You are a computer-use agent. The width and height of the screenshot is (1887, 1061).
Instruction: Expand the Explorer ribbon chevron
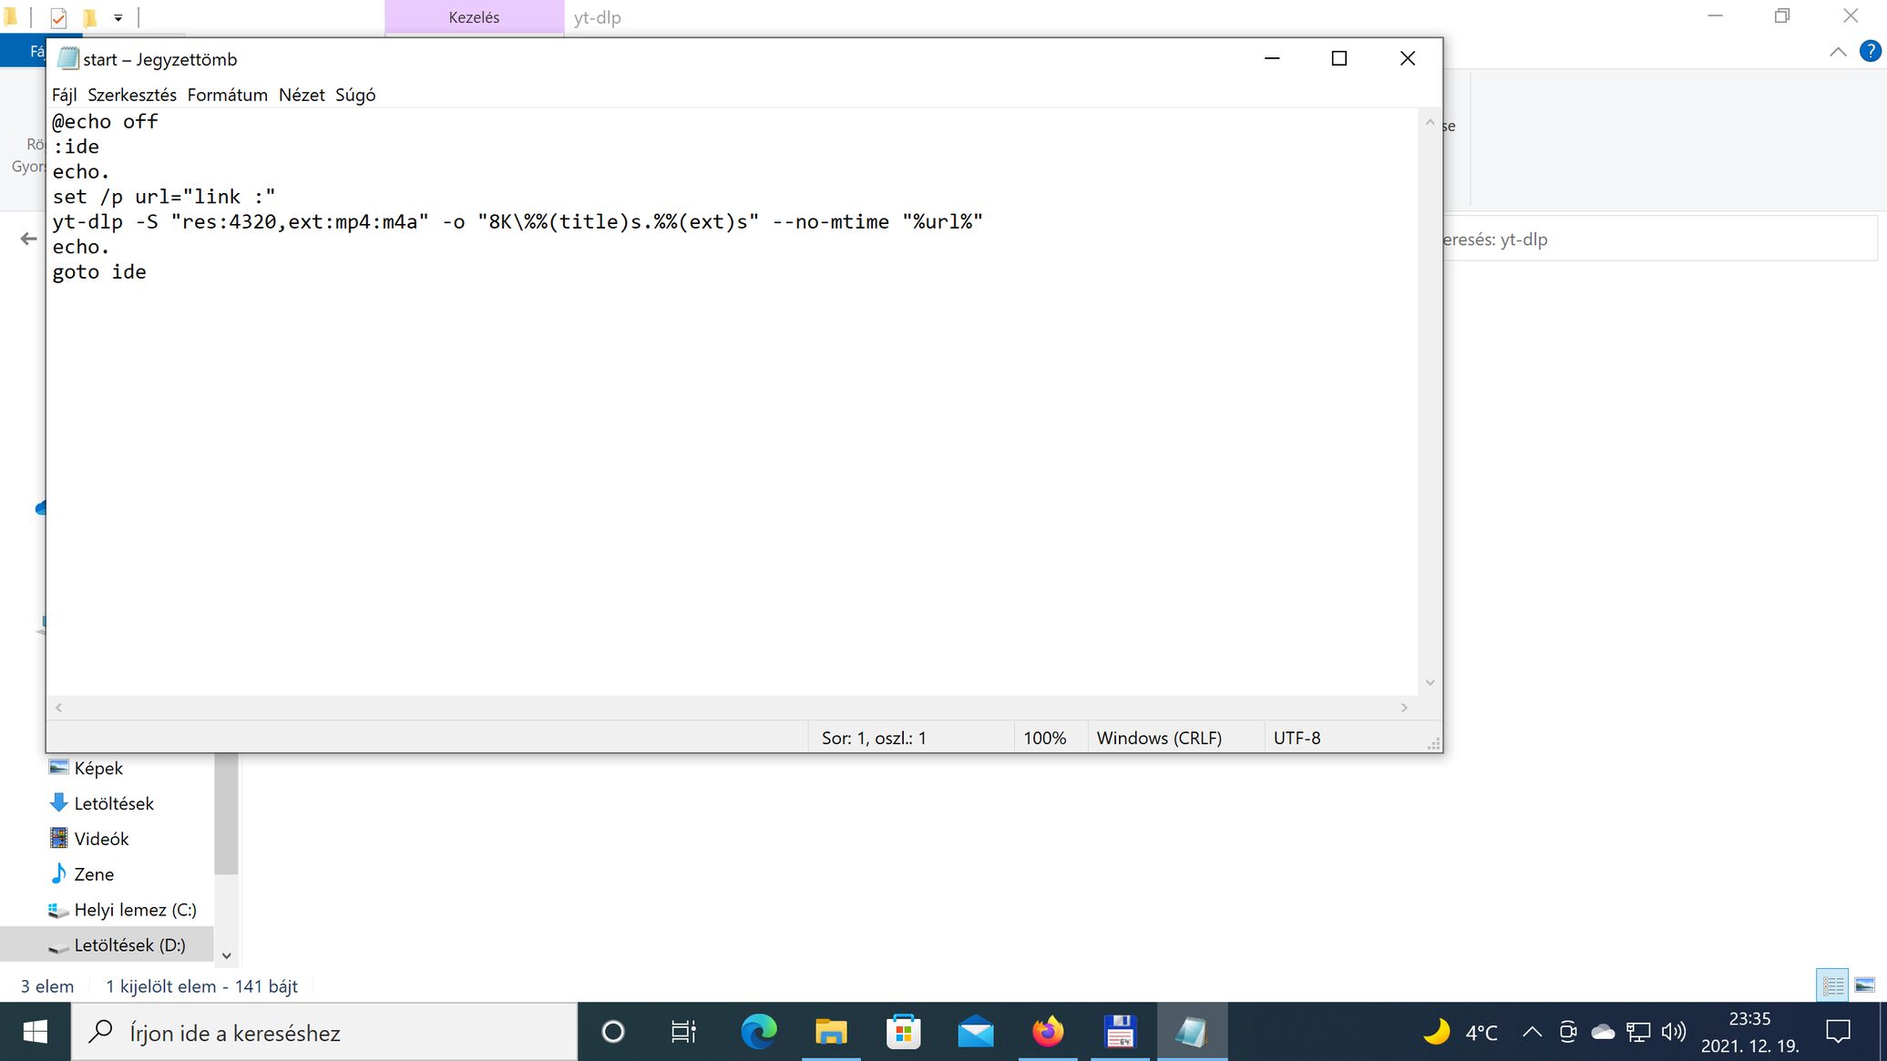pos(1838,52)
